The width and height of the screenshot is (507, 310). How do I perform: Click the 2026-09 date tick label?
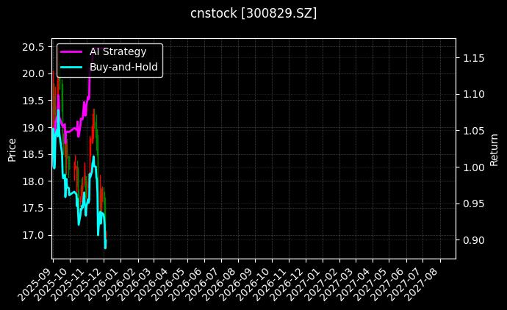click(x=238, y=284)
